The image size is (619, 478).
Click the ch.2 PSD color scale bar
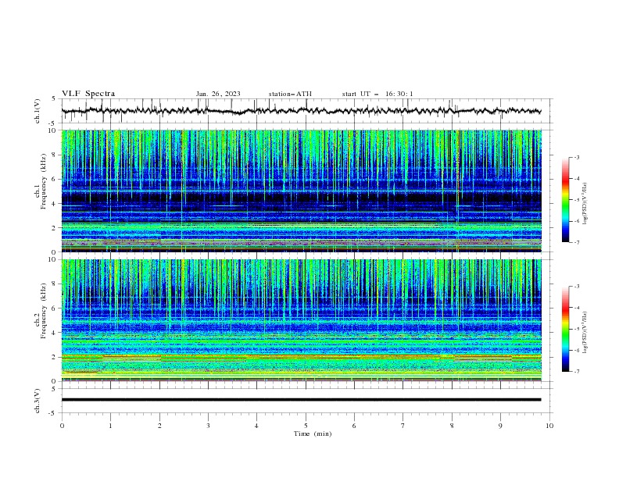tap(565, 329)
